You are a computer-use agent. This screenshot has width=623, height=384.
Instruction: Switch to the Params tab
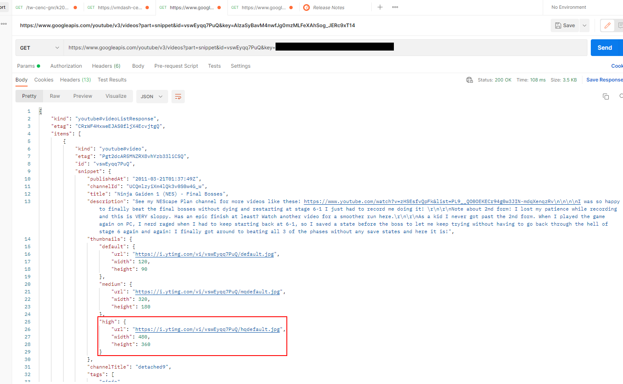pyautogui.click(x=28, y=66)
